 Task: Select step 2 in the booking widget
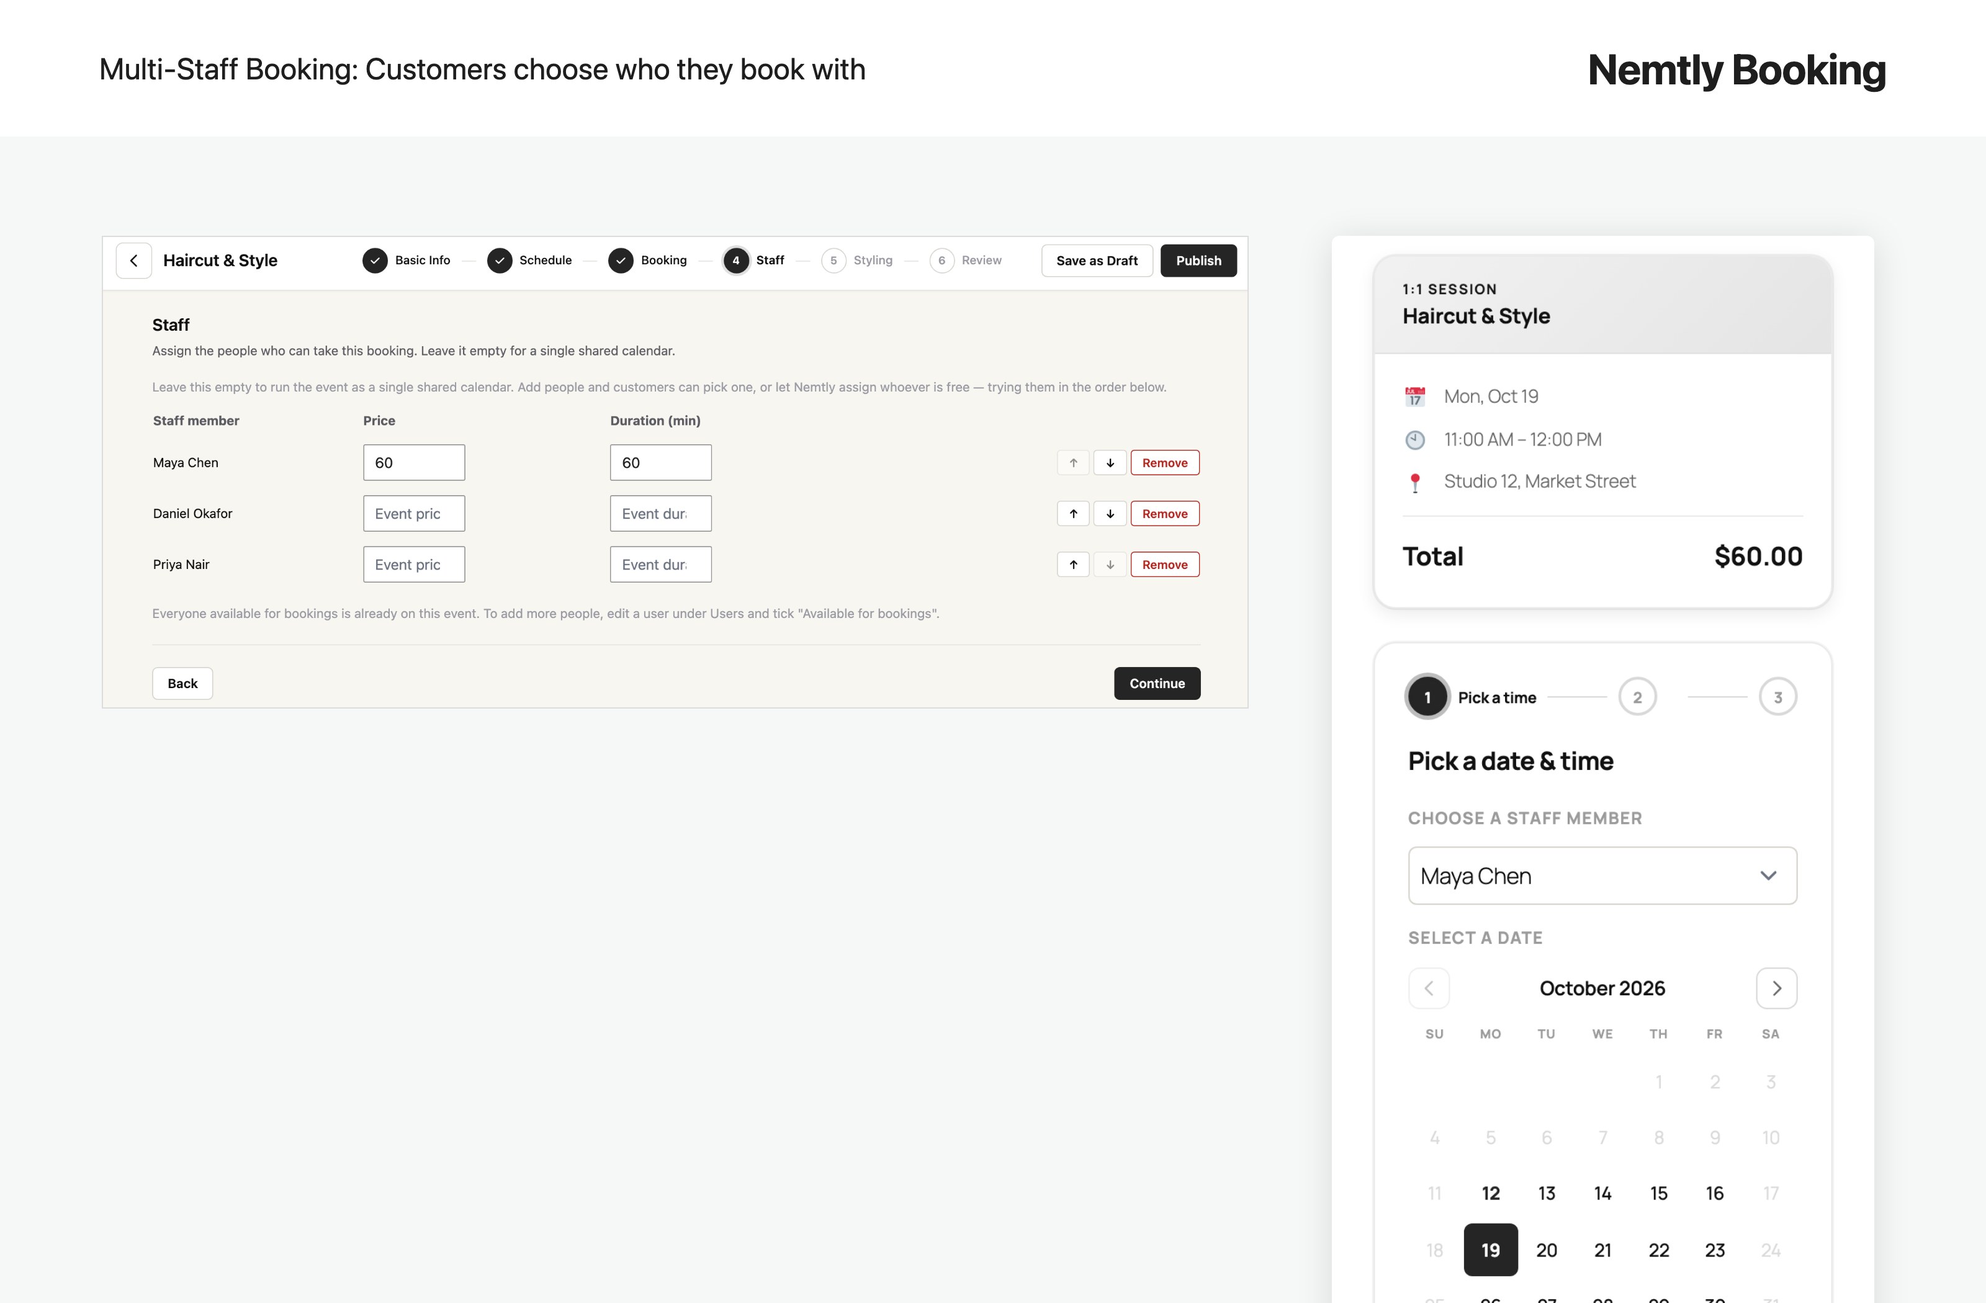pos(1637,697)
